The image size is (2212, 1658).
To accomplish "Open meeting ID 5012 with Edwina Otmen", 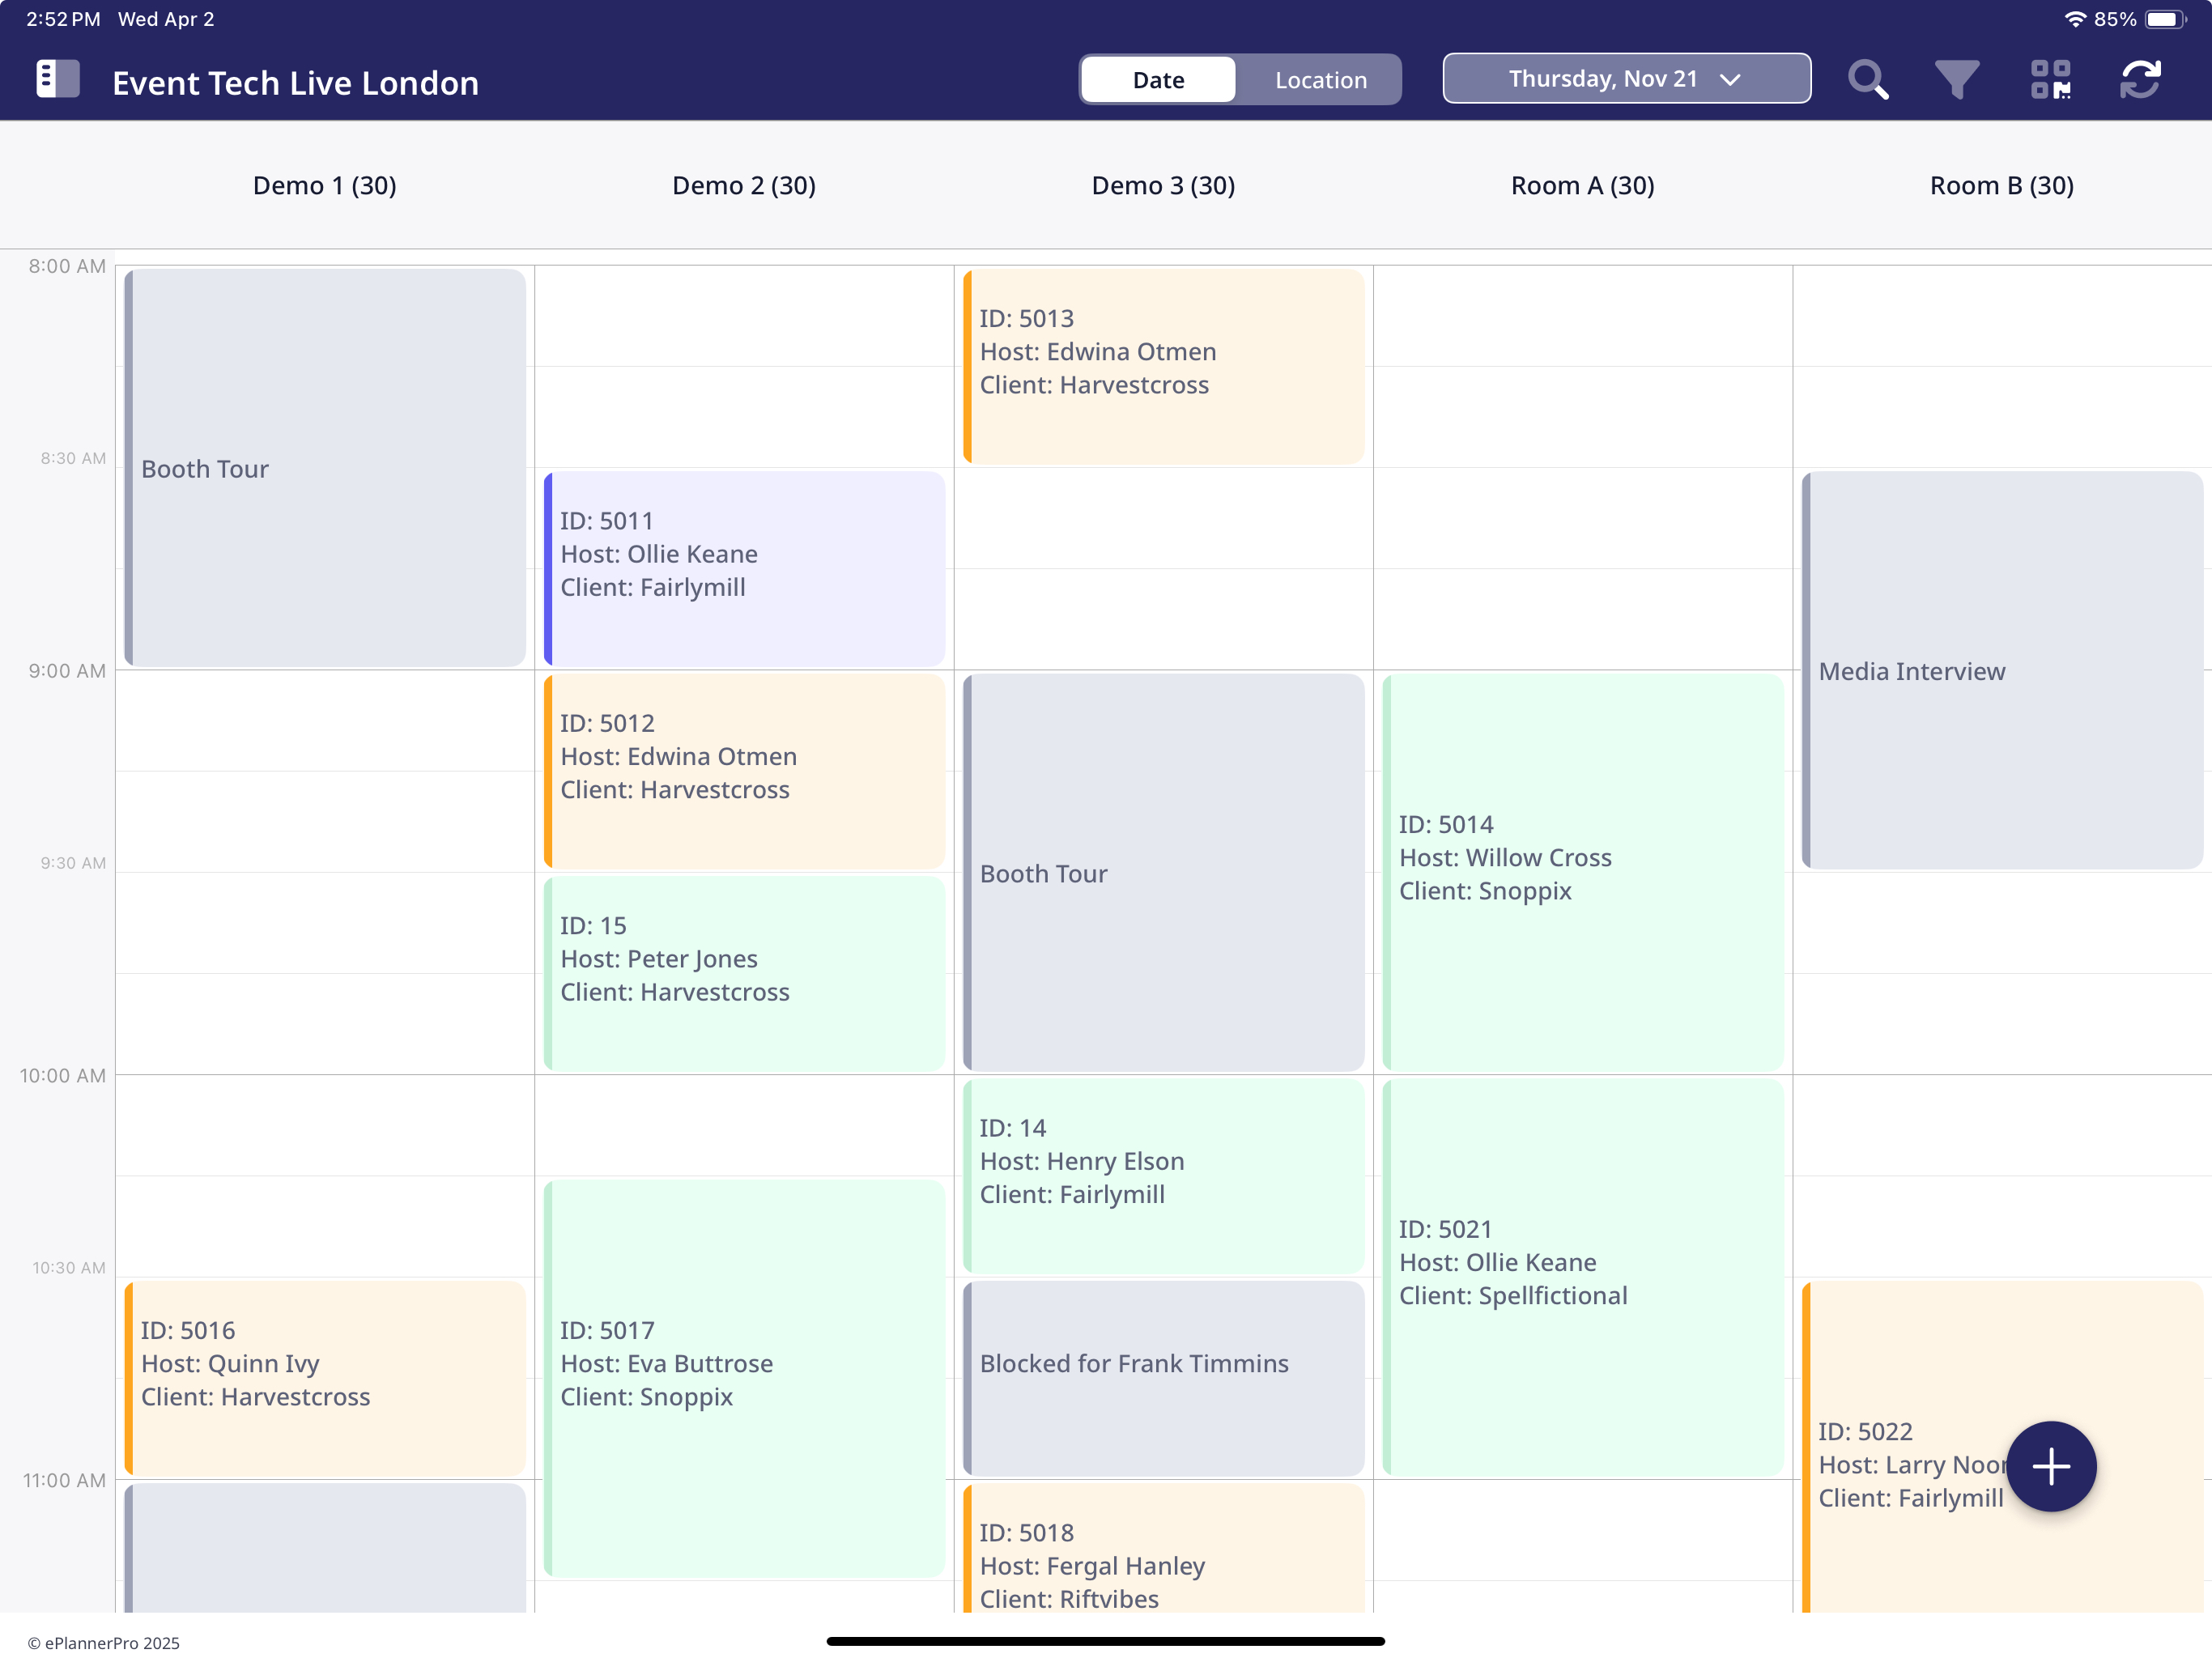I will pos(744,771).
